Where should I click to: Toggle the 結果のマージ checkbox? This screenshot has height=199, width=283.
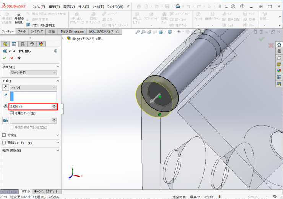click(12, 113)
